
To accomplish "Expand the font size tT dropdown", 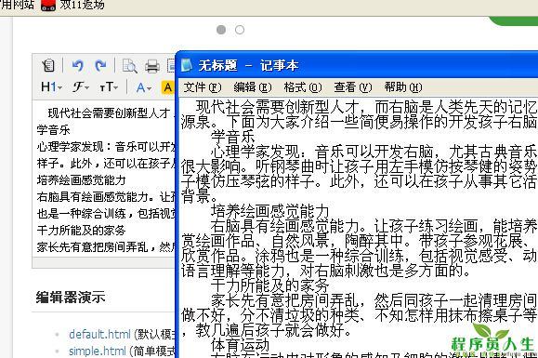I will [x=109, y=86].
